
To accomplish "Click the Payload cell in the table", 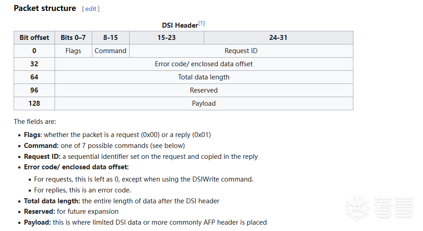I will tap(204, 103).
